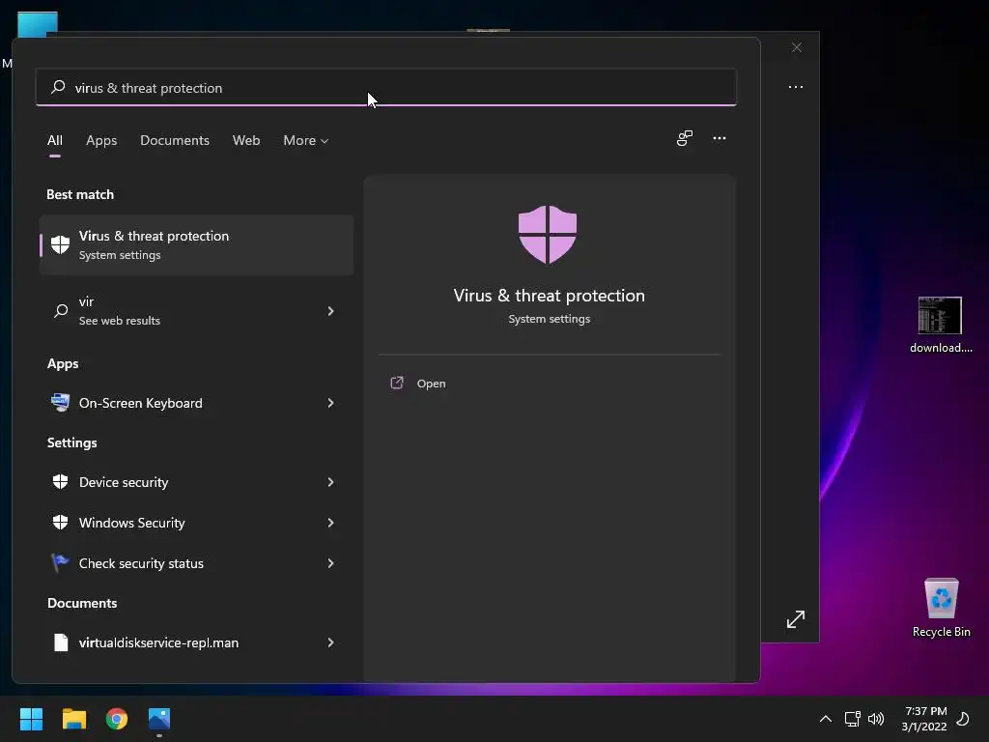
Task: Click the Device security shield icon
Action: tap(60, 482)
